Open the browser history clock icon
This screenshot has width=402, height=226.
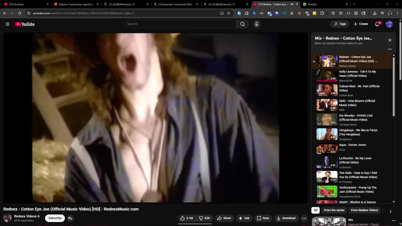pos(333,13)
